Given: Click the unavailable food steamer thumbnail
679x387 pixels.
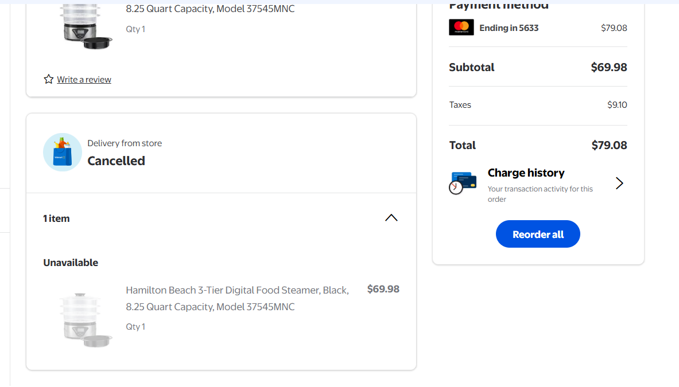Looking at the screenshot, I should click(x=86, y=320).
